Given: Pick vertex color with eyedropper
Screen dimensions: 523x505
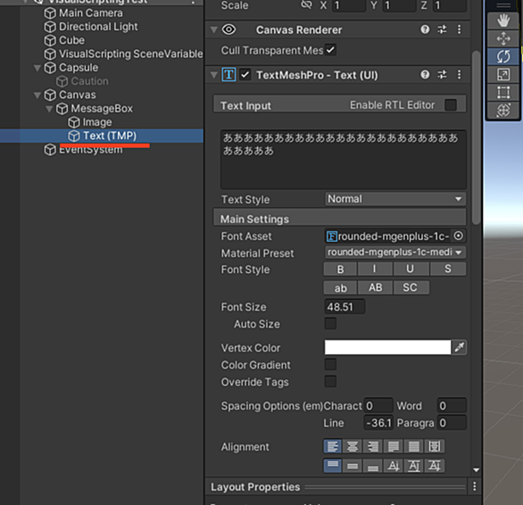Looking at the screenshot, I should pos(460,347).
